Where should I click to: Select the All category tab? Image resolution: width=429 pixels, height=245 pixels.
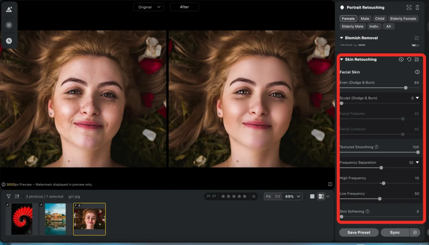[388, 26]
